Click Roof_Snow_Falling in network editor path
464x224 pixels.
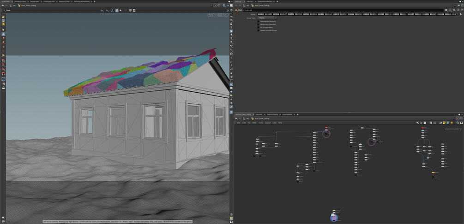coord(260,118)
